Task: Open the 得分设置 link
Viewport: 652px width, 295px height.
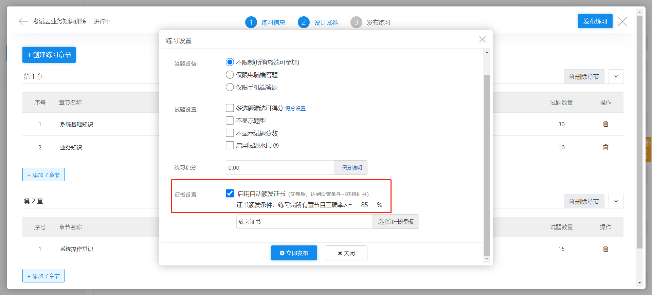Action: click(x=295, y=109)
